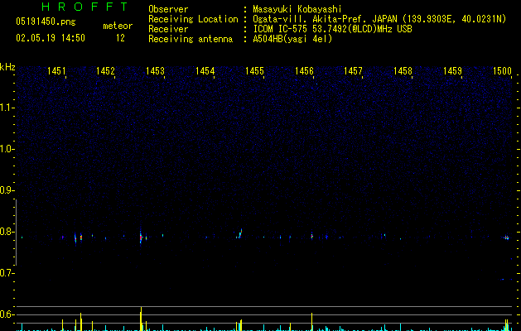The image size is (521, 331).
Task: Click the 1458 time marker
Action: 403,71
